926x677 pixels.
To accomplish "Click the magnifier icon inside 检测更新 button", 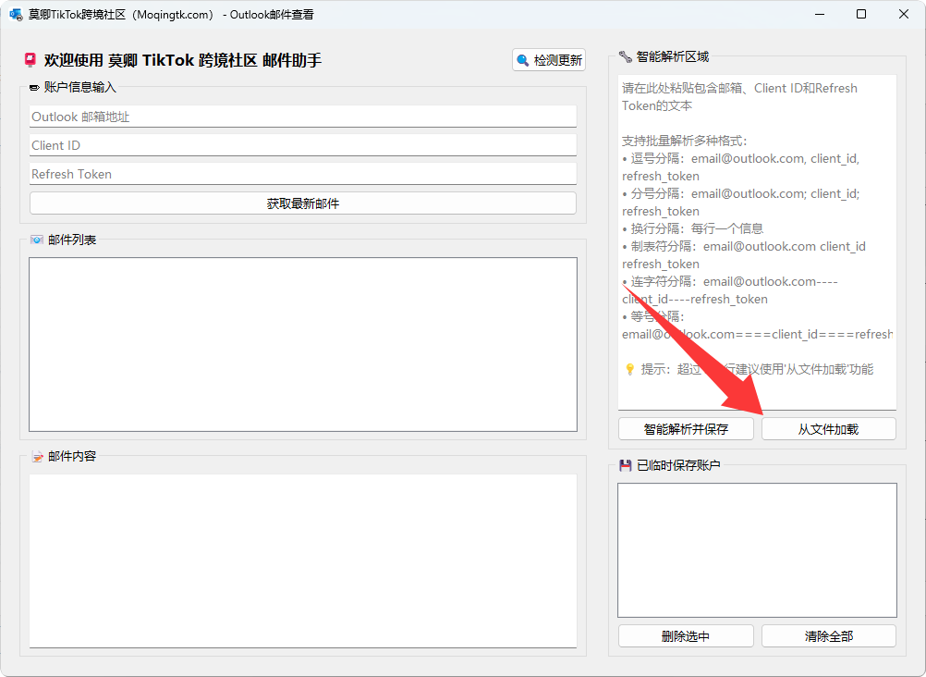I will tap(522, 58).
